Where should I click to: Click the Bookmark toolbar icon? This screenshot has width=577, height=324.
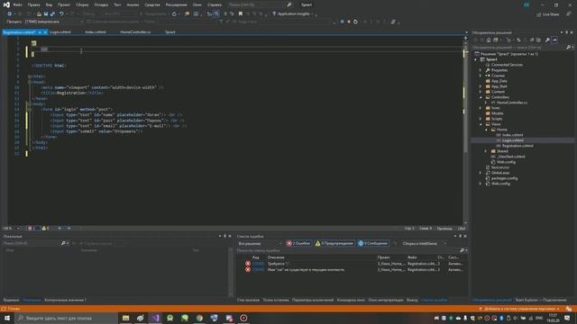(x=241, y=14)
